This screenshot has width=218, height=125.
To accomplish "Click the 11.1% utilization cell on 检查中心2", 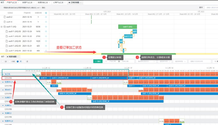I will click(161, 121).
